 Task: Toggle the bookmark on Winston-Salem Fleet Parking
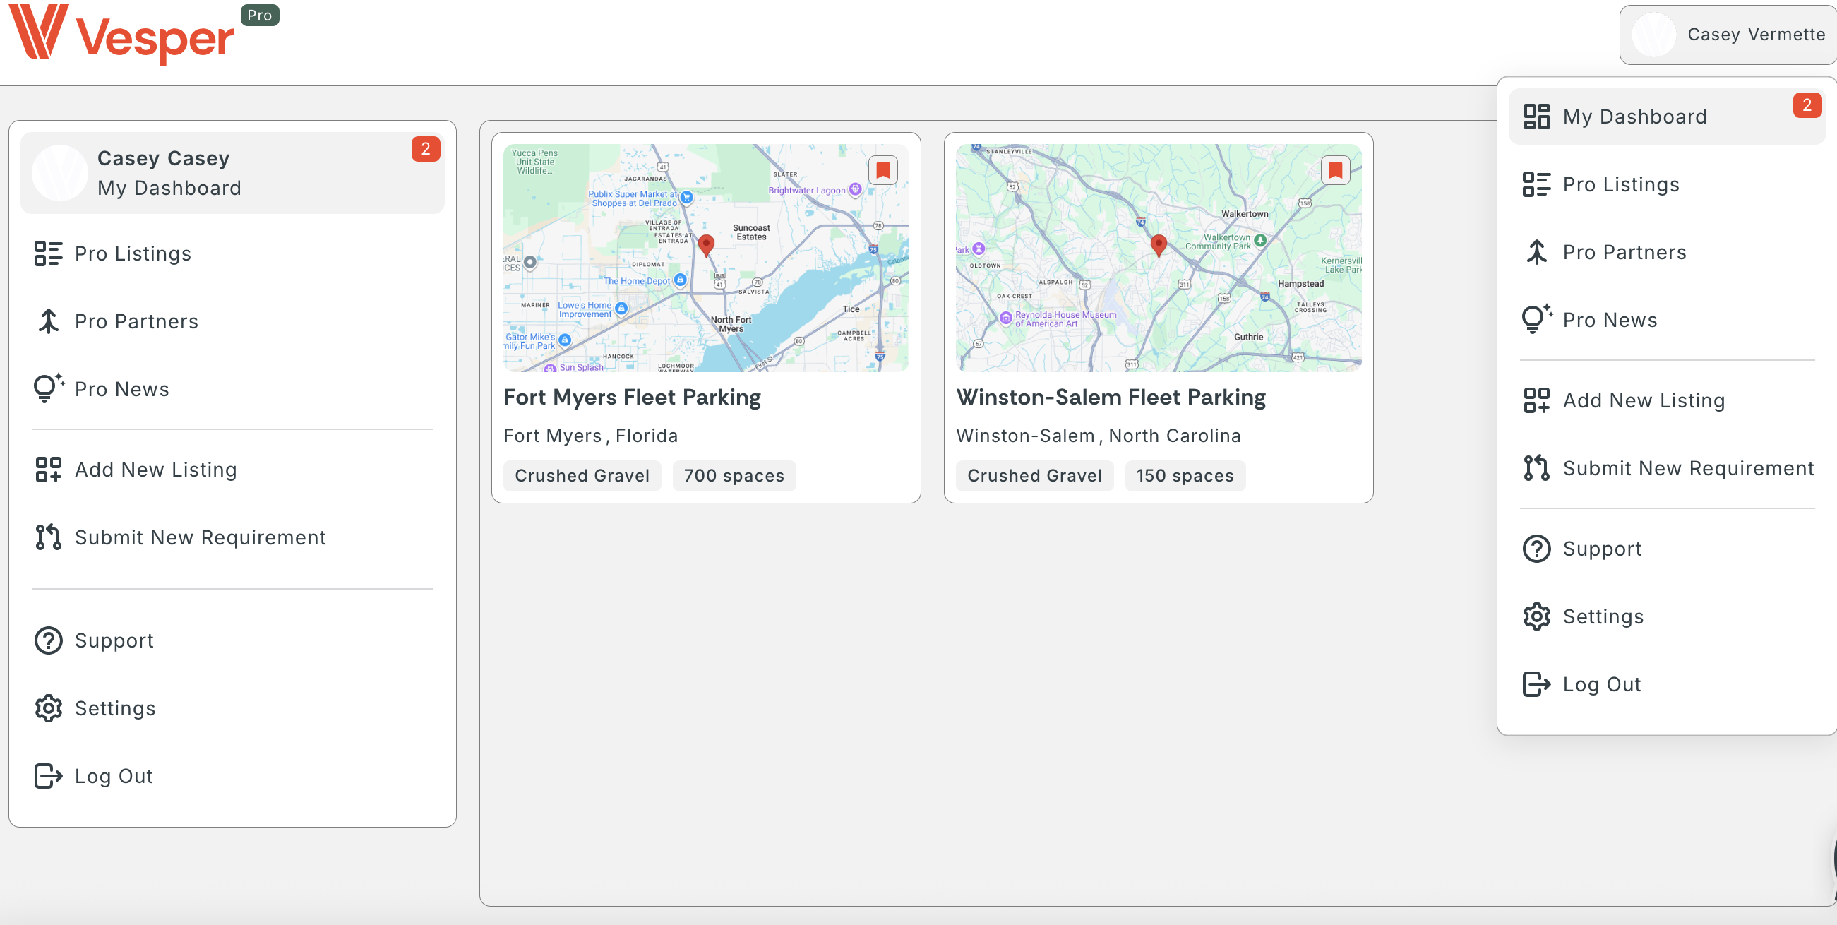1336,169
